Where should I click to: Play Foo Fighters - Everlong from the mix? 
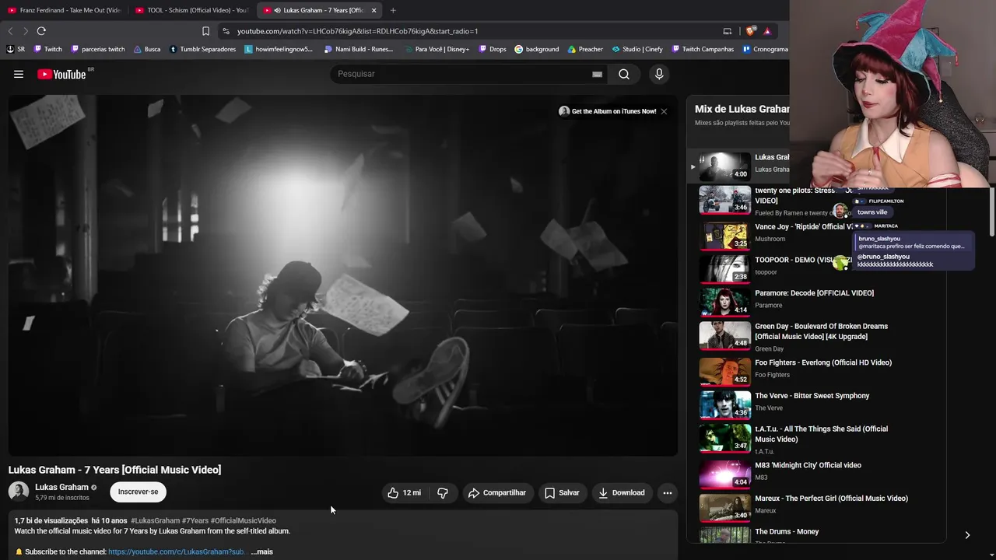[x=725, y=372]
